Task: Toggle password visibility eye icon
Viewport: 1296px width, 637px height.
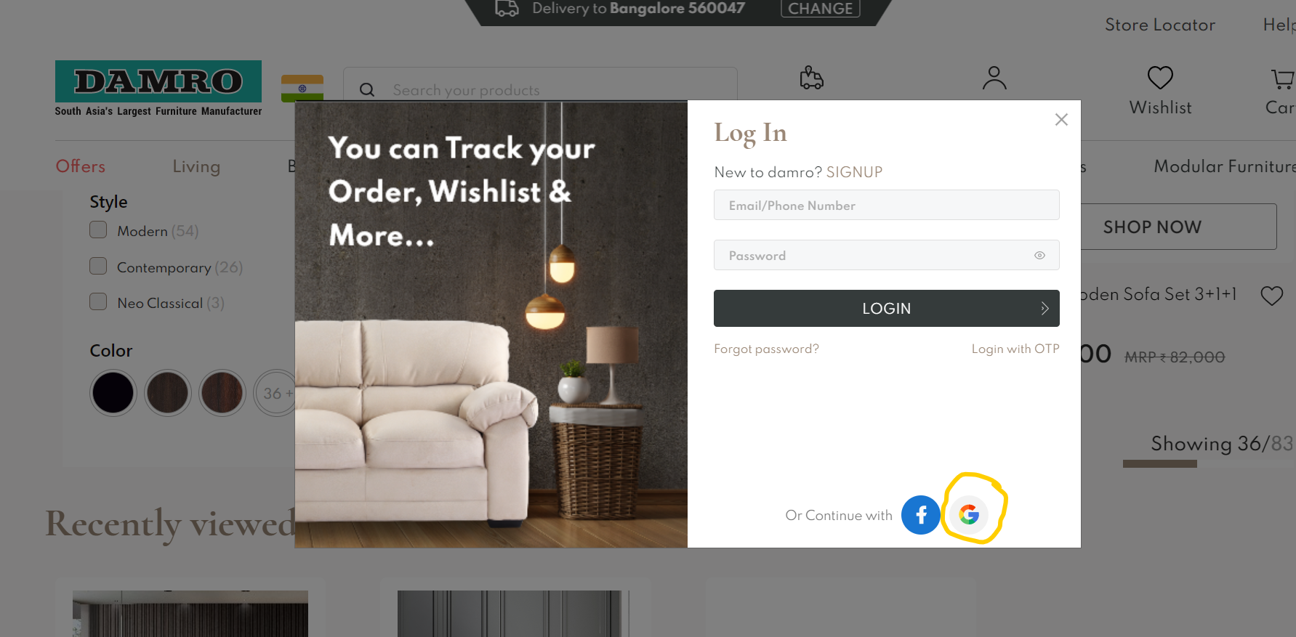Action: 1039,256
